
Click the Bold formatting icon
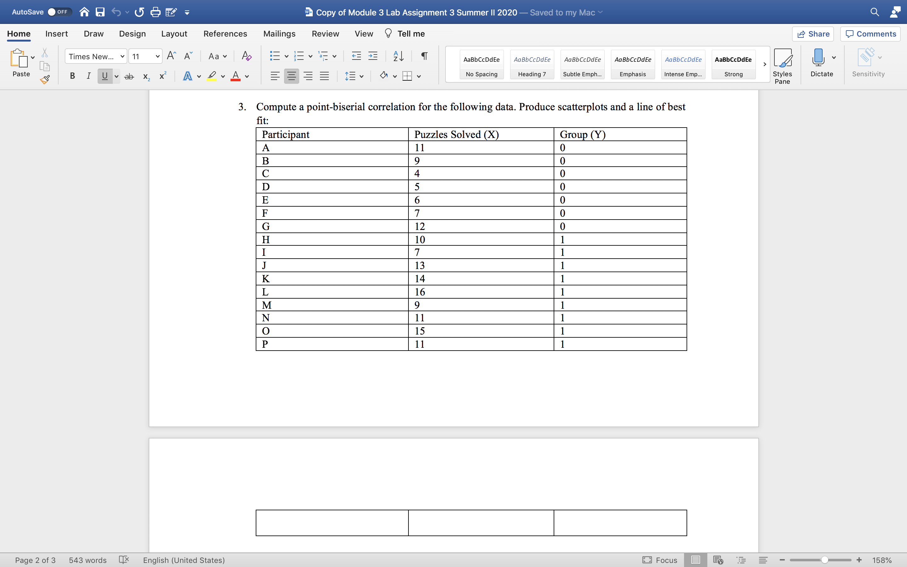[71, 77]
